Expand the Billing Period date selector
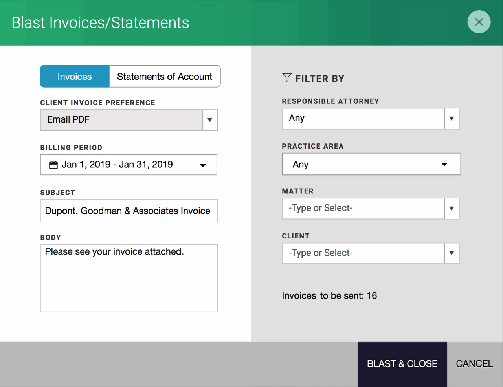Viewport: 503px width, 387px height. (203, 165)
